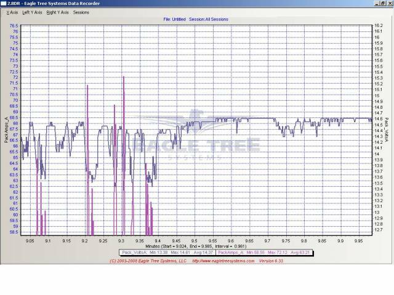Screen dimensions: 394x295
Task: Click the Eagle Tree Systems watermark logo
Action: tap(197, 138)
